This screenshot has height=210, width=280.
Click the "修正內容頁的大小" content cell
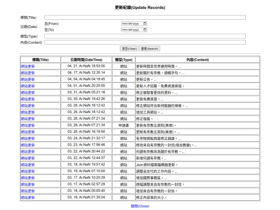coord(198,198)
